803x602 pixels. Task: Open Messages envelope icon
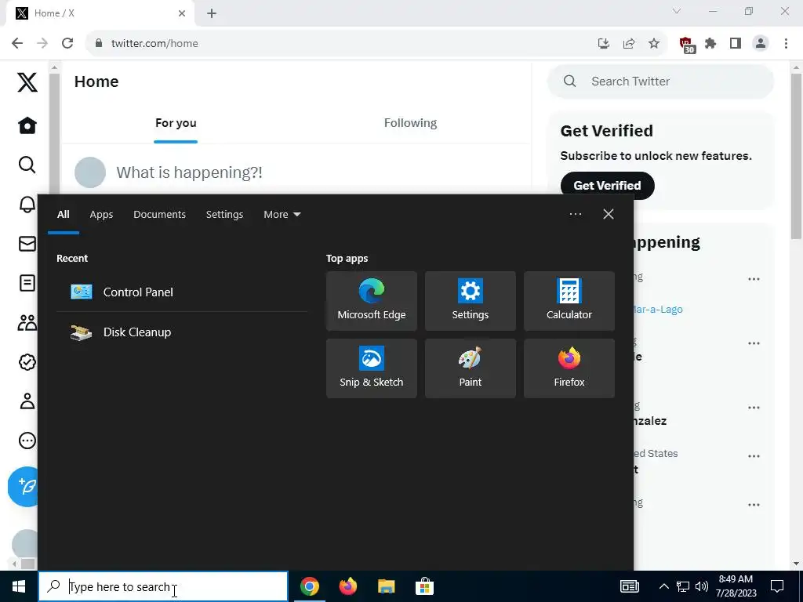(x=27, y=244)
